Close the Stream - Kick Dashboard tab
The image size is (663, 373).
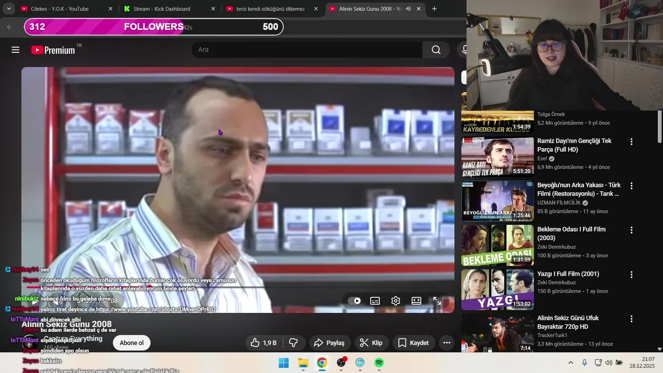click(213, 9)
